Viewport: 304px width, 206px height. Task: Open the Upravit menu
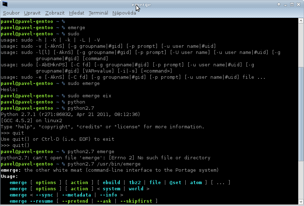tap(32, 13)
